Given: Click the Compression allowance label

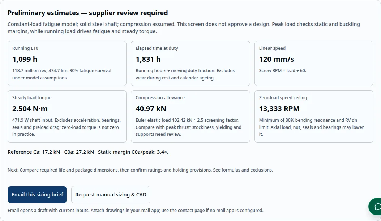Looking at the screenshot, I should click(x=160, y=98).
